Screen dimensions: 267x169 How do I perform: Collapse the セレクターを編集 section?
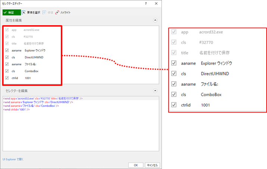click(x=155, y=91)
